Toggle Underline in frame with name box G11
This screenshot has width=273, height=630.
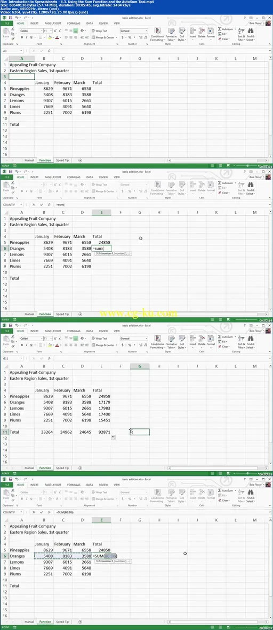click(x=31, y=345)
